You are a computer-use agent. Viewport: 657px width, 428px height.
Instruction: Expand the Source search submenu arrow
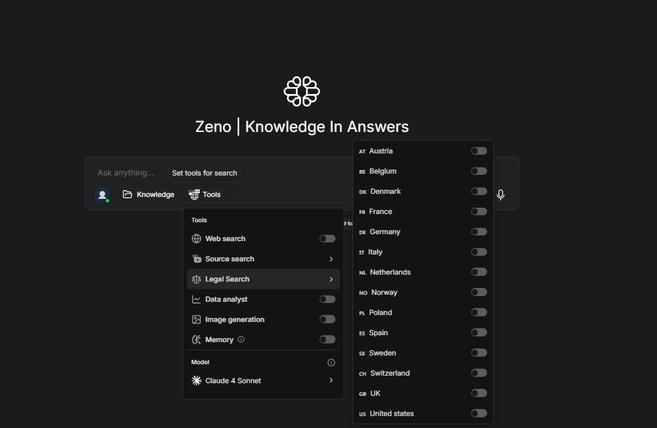(331, 259)
